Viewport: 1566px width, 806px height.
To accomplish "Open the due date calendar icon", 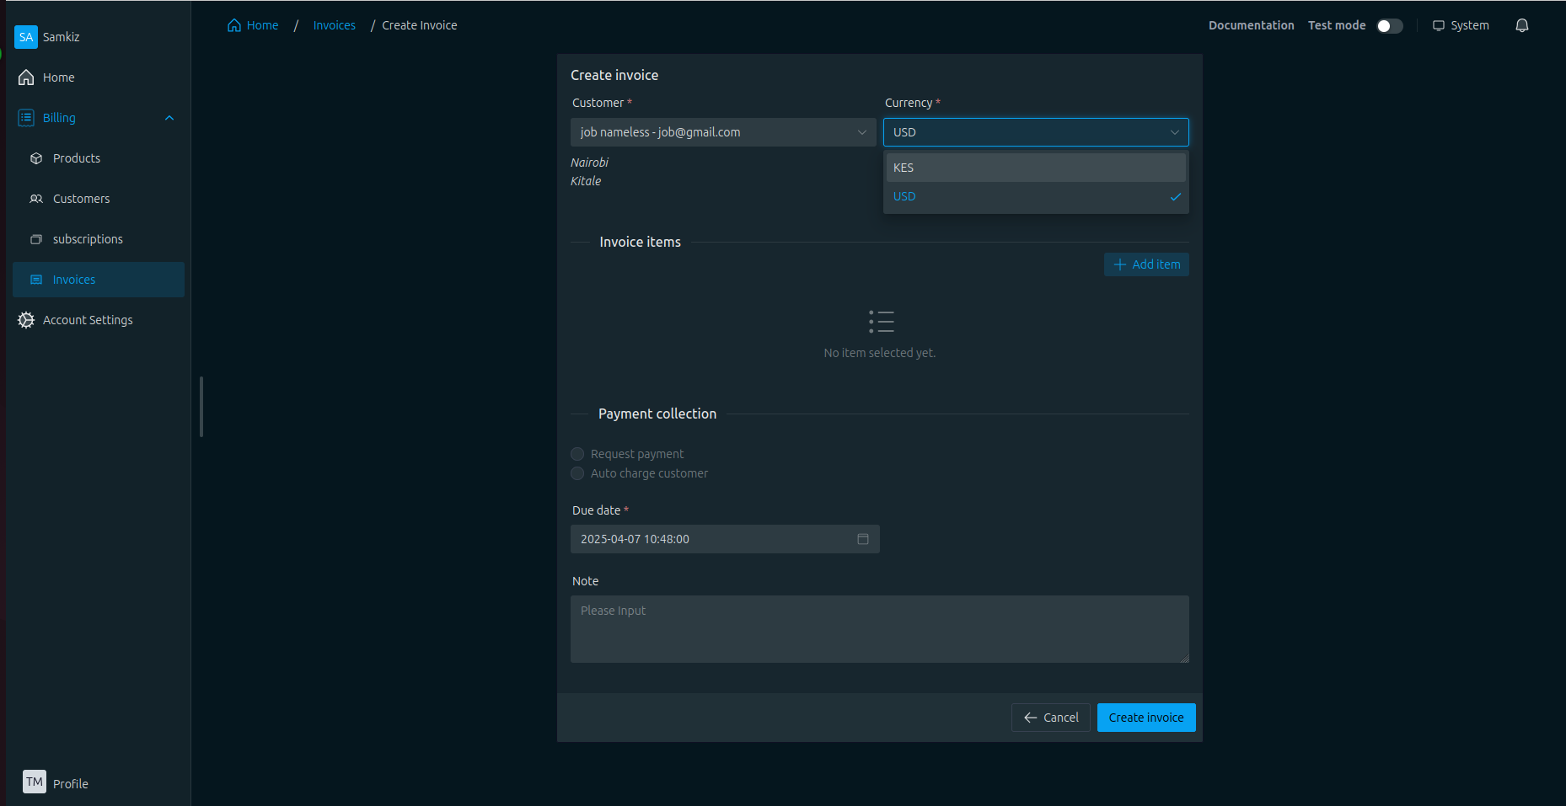I will tap(862, 539).
